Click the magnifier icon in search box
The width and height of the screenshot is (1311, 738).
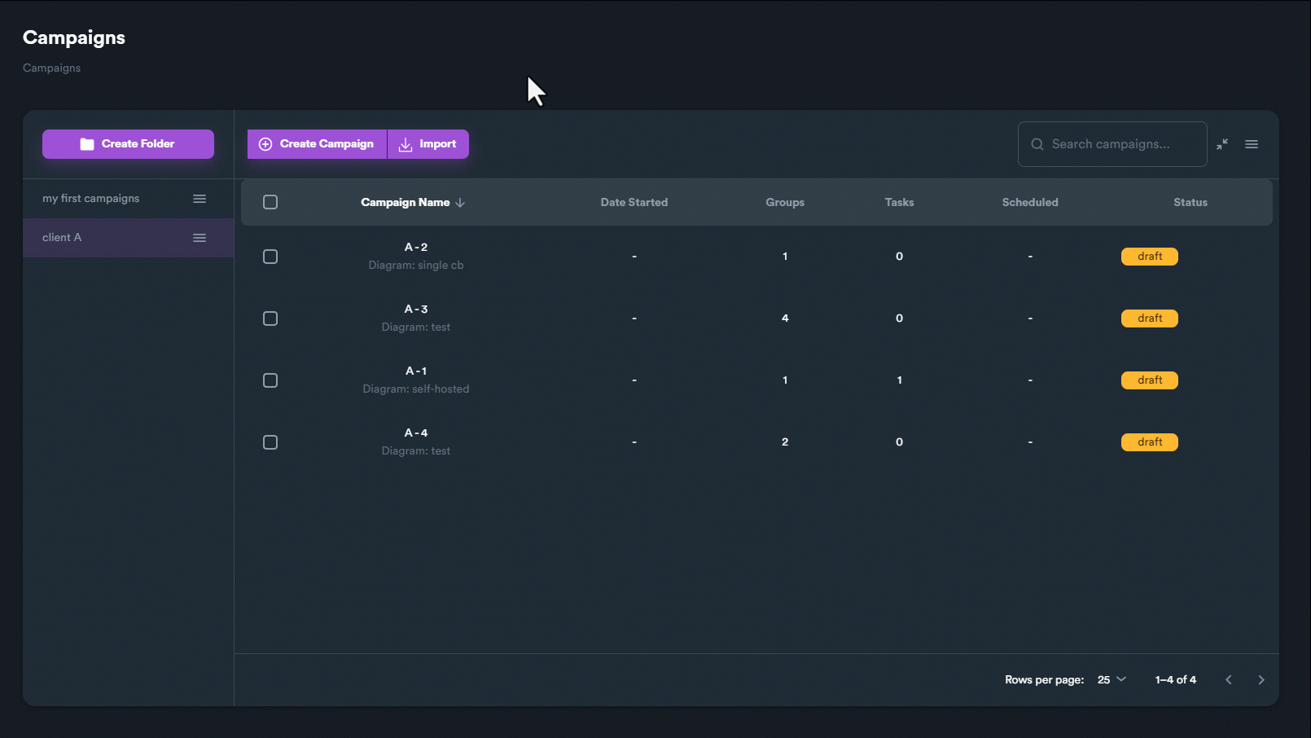pyautogui.click(x=1037, y=144)
